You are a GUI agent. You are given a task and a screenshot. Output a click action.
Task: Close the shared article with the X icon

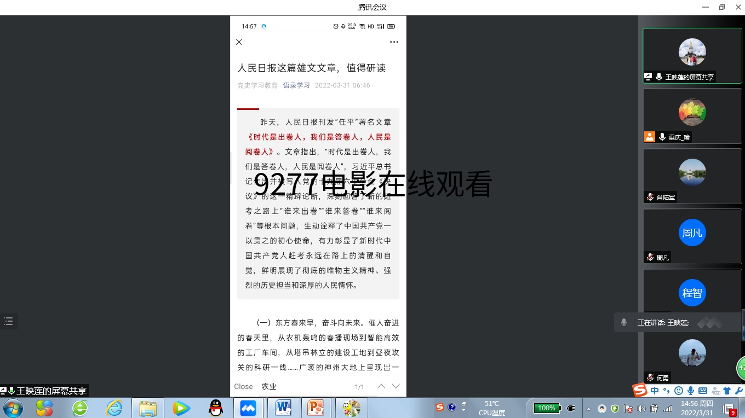(x=239, y=42)
